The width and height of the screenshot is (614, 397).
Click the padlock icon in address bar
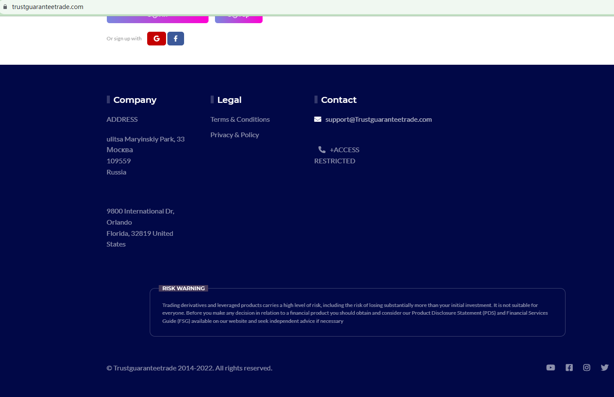pyautogui.click(x=5, y=7)
